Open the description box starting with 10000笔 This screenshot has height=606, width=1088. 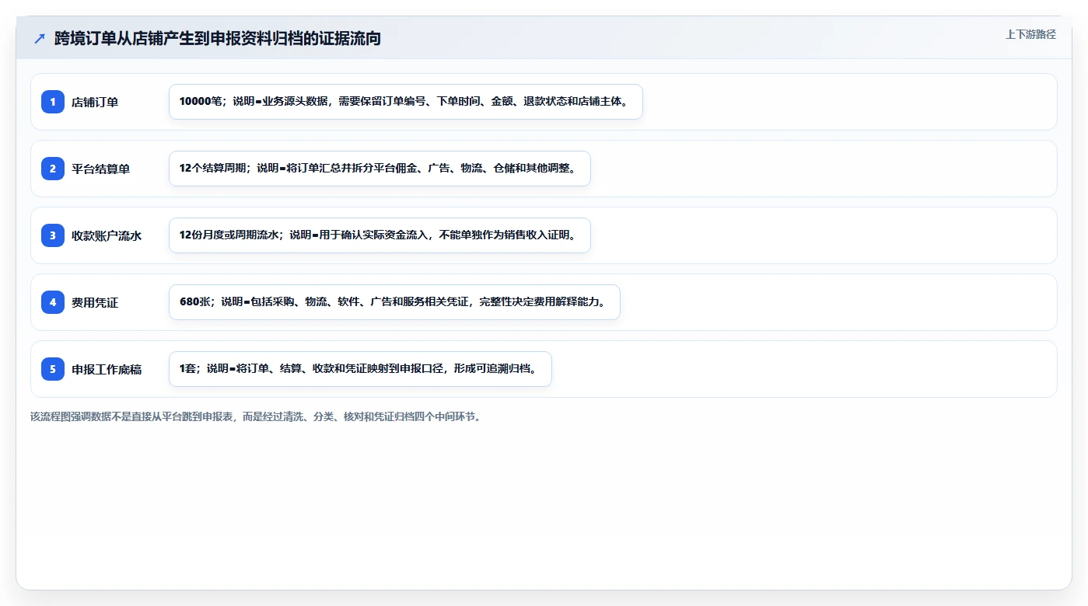(406, 102)
